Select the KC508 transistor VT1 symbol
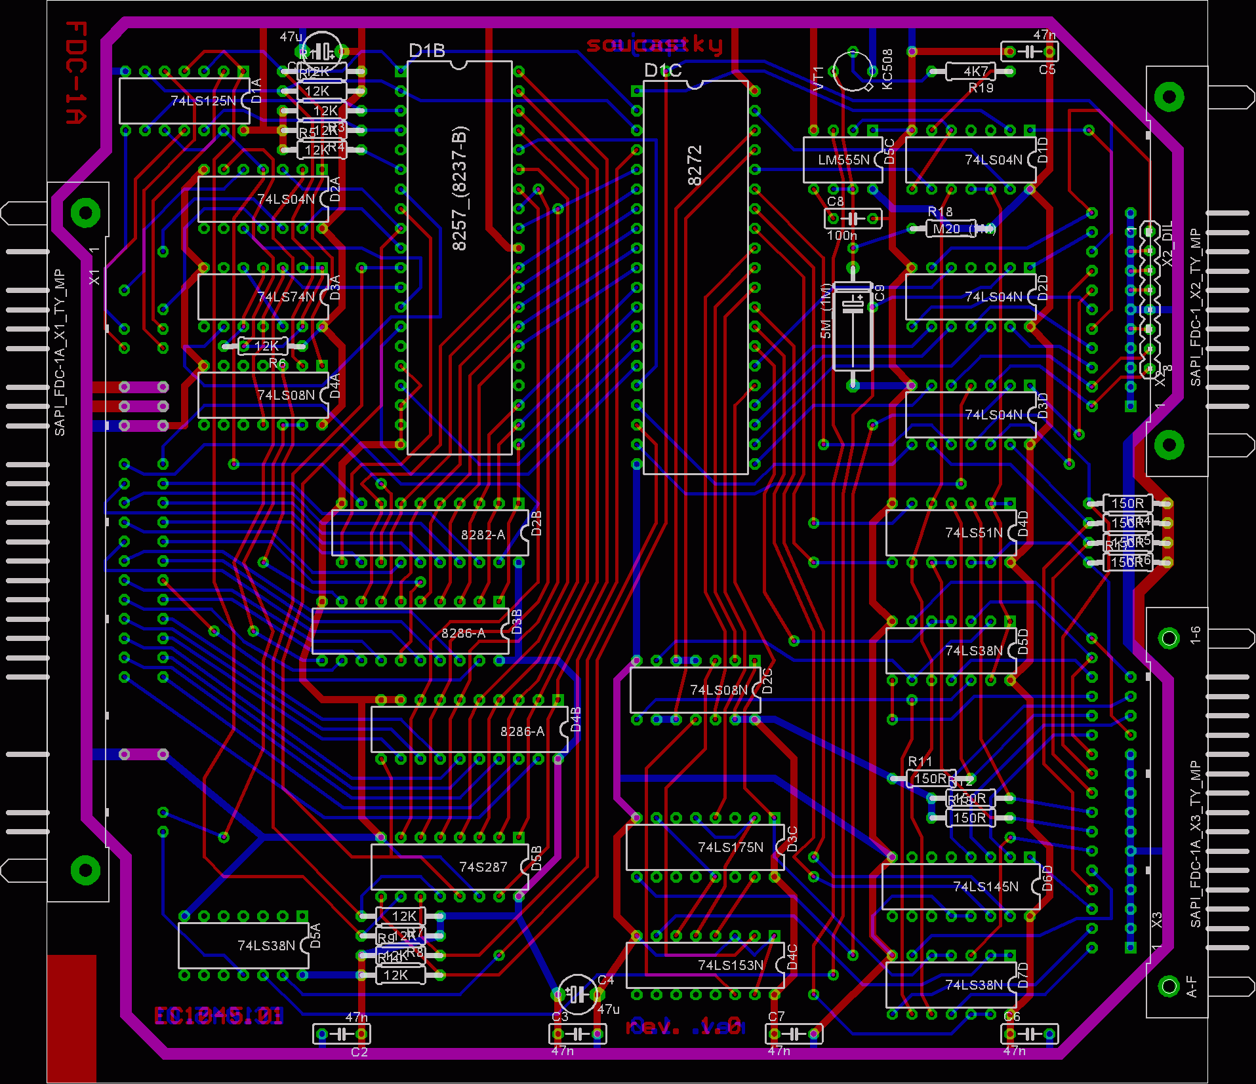This screenshot has width=1256, height=1084. 853,71
